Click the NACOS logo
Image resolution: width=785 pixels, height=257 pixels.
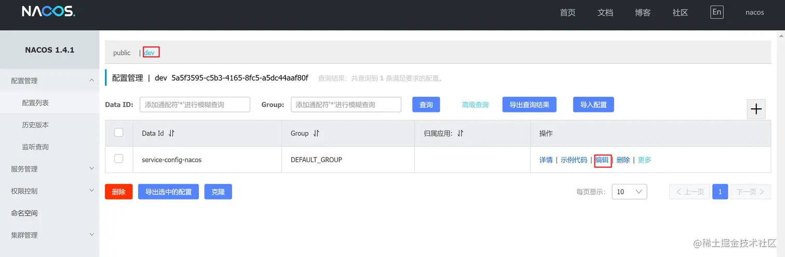click(49, 12)
